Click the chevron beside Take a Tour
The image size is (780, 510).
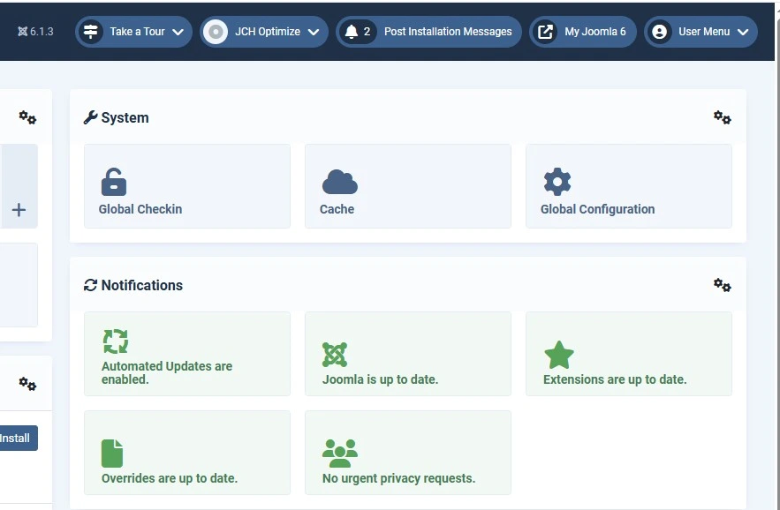(x=178, y=33)
